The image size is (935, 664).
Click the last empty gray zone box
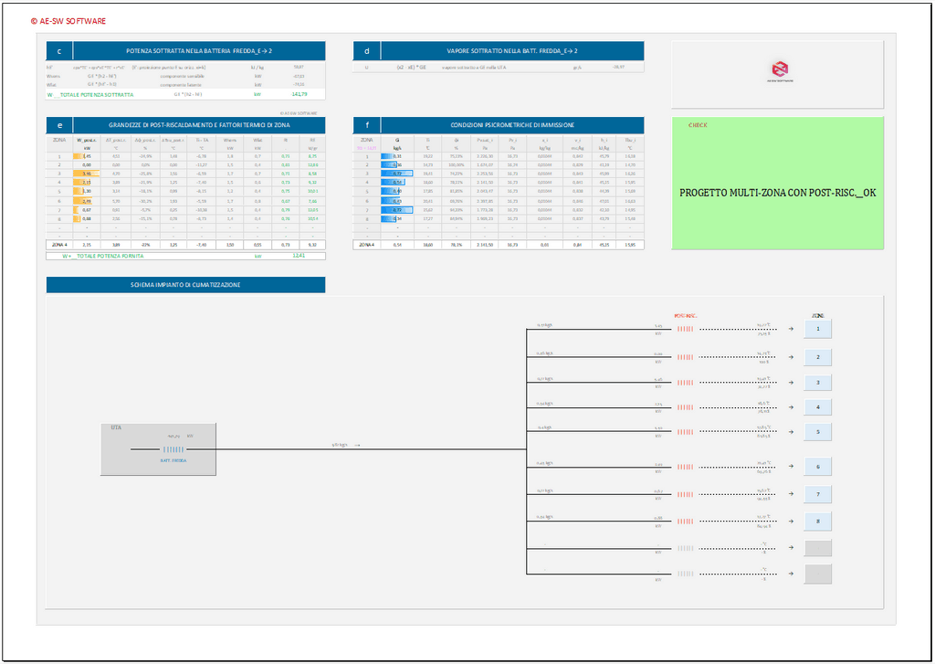coord(817,574)
